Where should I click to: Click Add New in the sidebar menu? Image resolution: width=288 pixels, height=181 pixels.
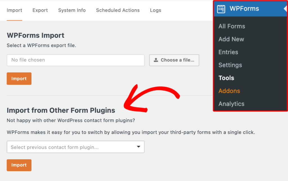(x=231, y=39)
